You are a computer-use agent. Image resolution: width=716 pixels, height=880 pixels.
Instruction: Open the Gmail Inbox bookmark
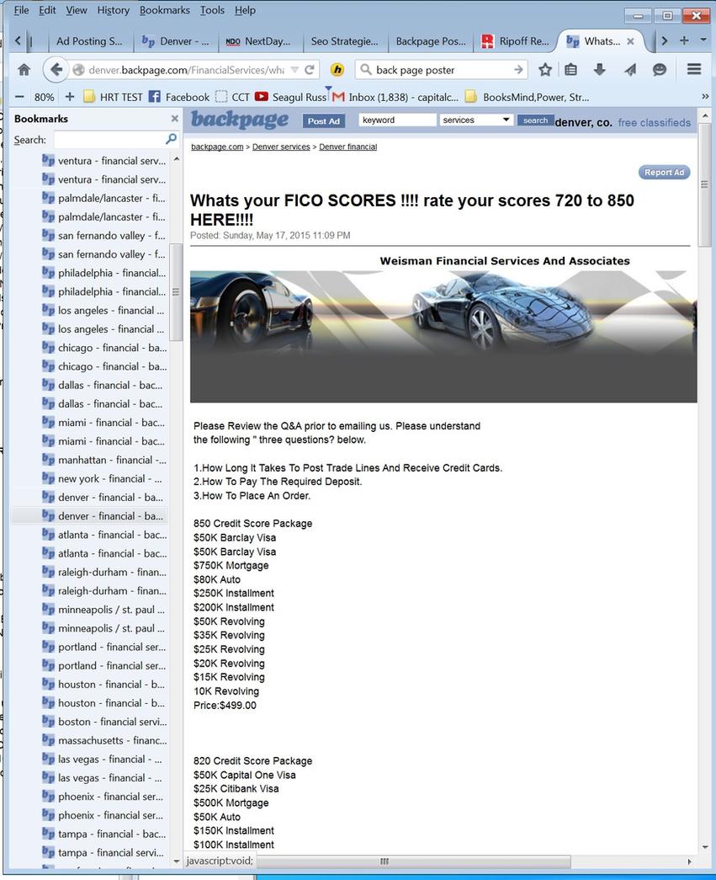coord(395,97)
